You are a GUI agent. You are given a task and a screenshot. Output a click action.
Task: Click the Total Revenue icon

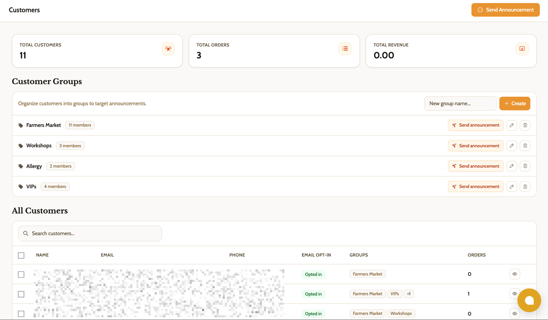[x=522, y=49]
